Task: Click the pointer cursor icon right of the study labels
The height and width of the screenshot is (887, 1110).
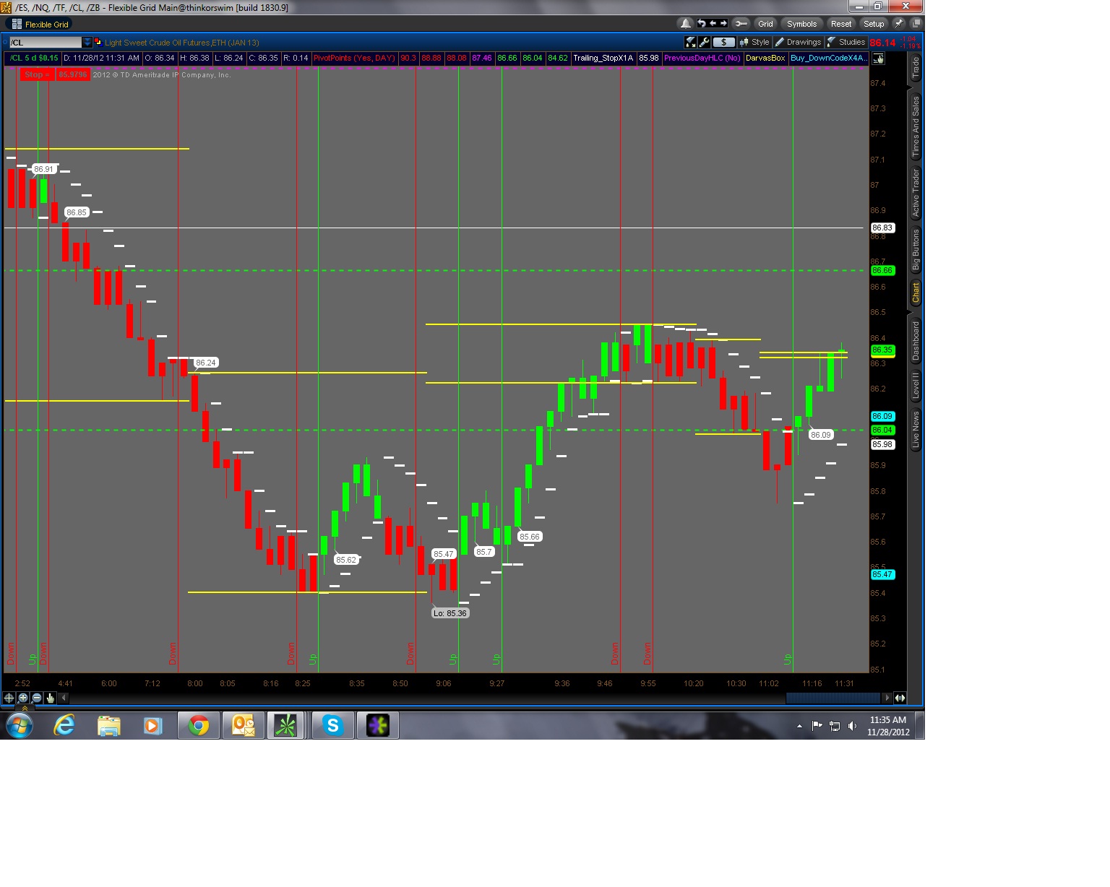Action: [x=878, y=59]
